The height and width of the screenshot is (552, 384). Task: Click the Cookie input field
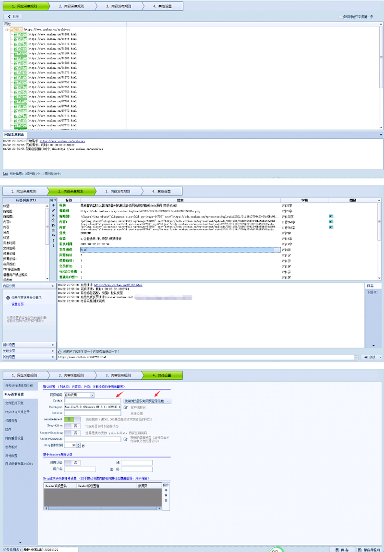[x=93, y=401]
